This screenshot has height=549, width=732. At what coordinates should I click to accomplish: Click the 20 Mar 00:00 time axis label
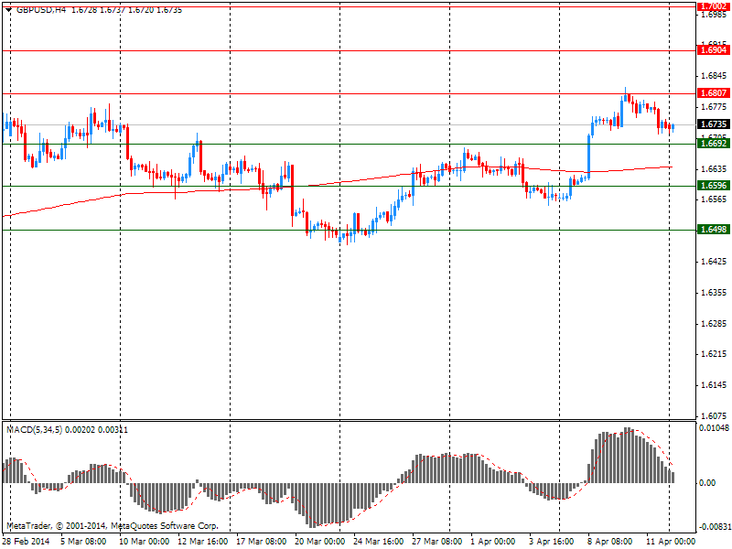click(319, 541)
